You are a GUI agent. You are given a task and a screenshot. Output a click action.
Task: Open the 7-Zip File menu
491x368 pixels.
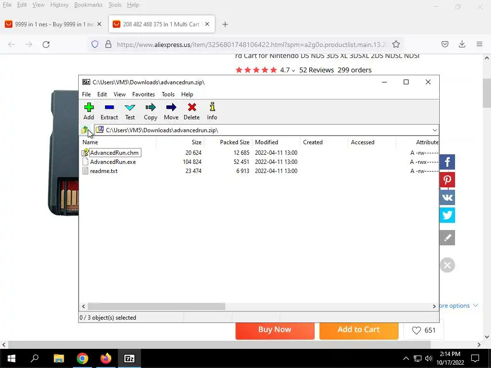86,94
